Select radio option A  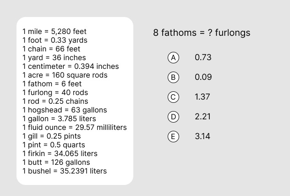173,58
